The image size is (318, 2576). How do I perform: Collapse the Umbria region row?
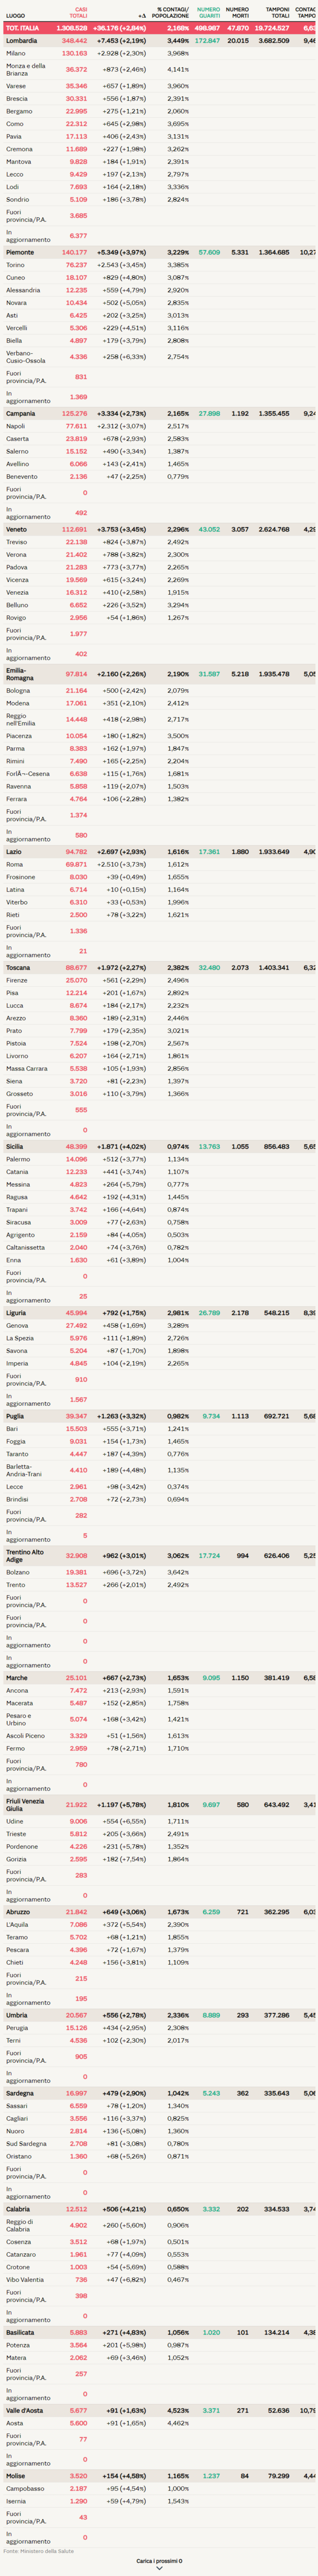[x=159, y=2015]
